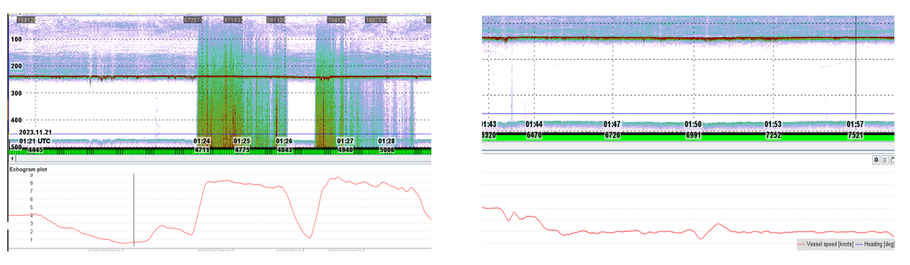Click the ping number 4843

pyautogui.click(x=284, y=150)
